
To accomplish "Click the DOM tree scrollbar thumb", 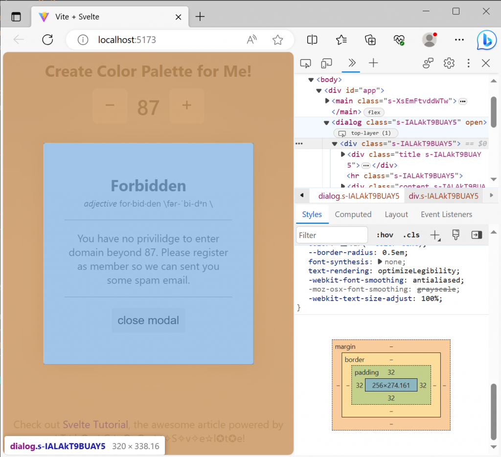I will click(494, 112).
